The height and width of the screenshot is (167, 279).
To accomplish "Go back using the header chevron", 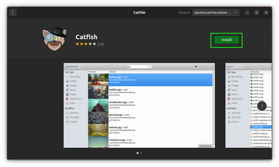I will click(x=13, y=13).
